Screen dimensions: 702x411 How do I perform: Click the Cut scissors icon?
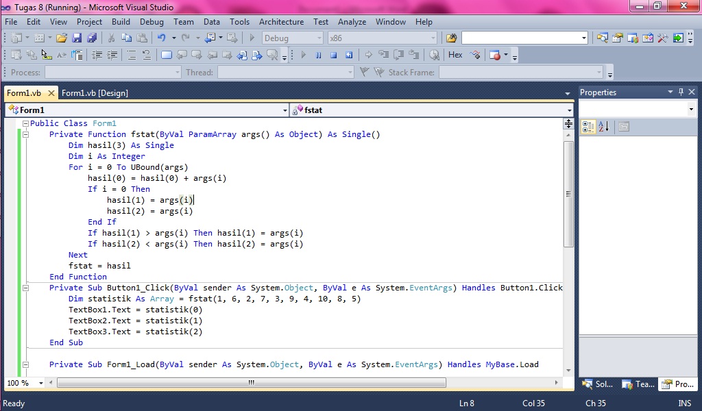112,38
